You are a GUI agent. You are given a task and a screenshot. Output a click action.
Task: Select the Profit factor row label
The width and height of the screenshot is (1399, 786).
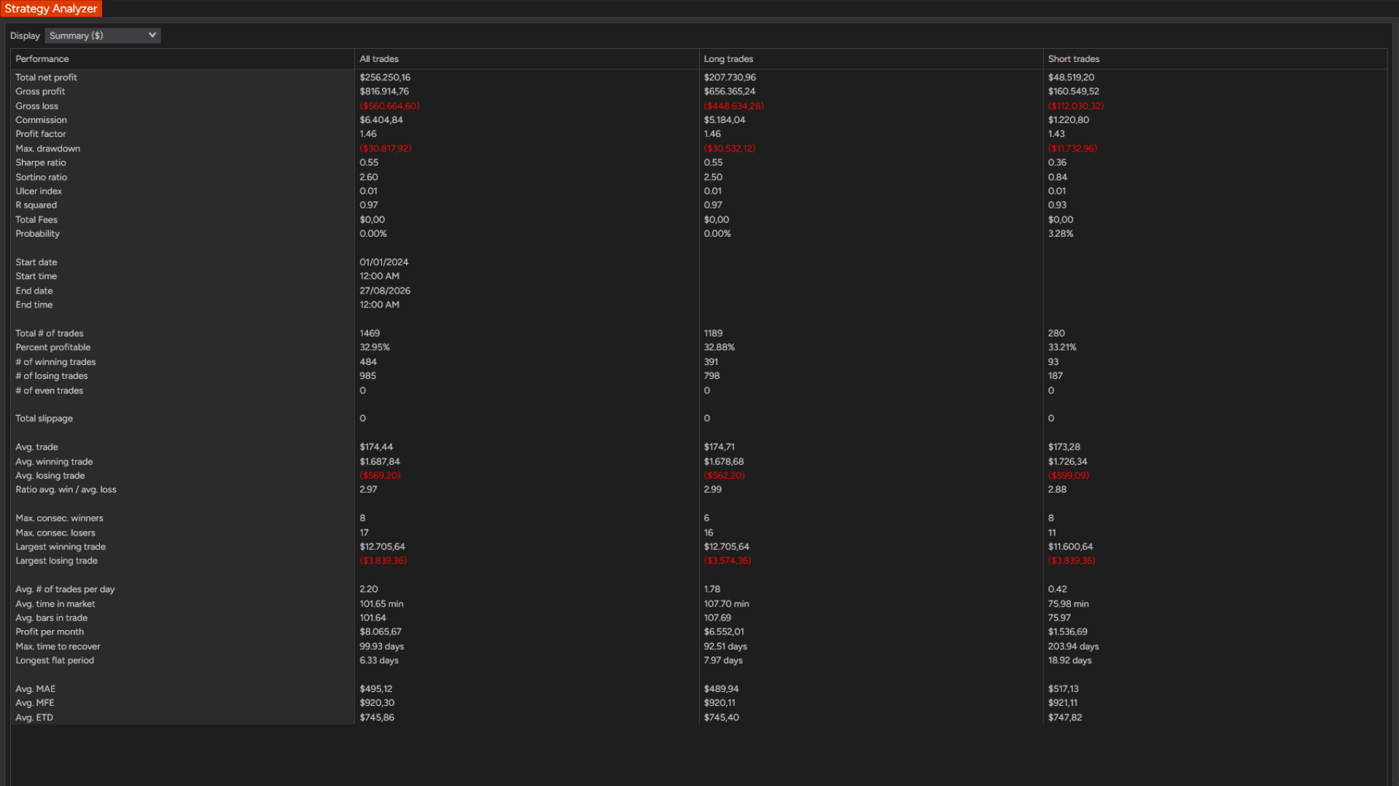[41, 134]
